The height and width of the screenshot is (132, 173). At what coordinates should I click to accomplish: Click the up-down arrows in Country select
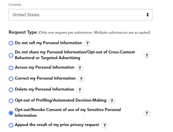[148, 15]
